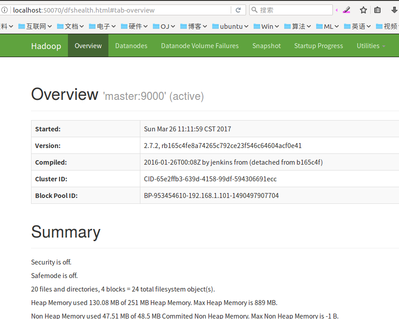Open the Startup Progress tab

(x=318, y=45)
